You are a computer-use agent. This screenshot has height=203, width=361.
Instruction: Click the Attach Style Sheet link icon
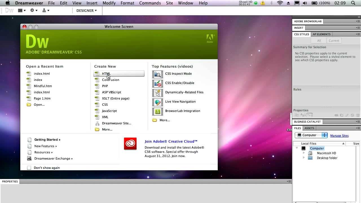pos(336,115)
